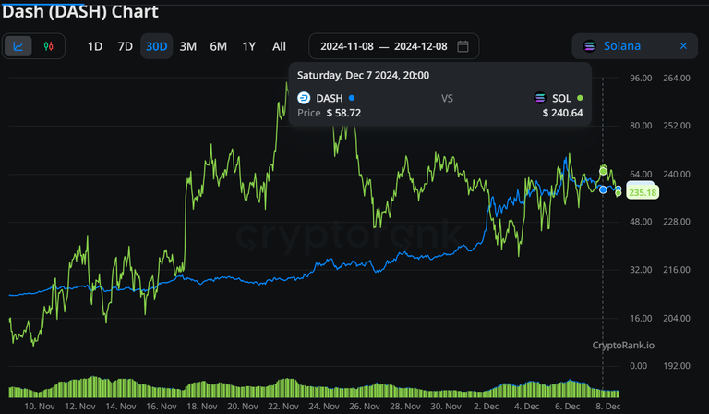Click the DASH price $ 58.72

point(343,113)
